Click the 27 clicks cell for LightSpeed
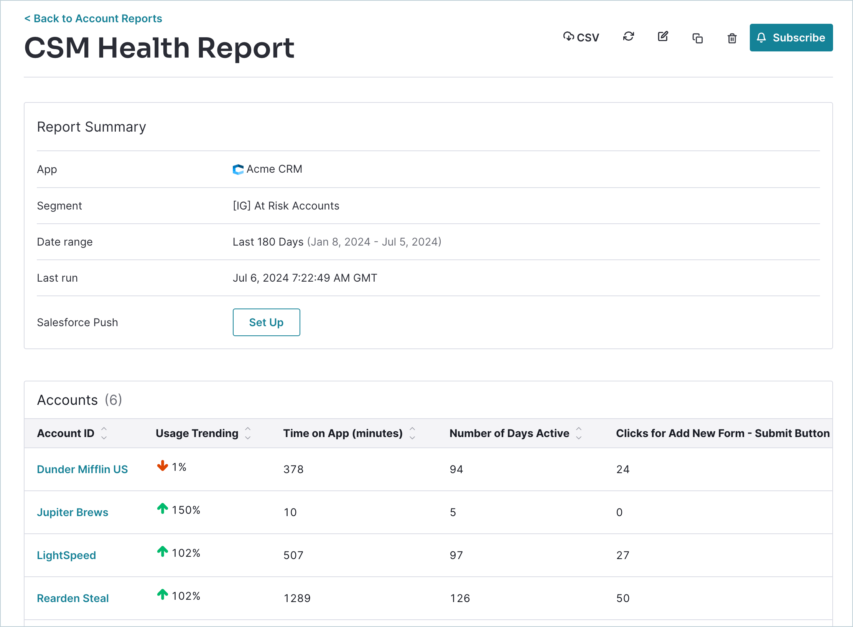The height and width of the screenshot is (627, 853). pos(623,555)
